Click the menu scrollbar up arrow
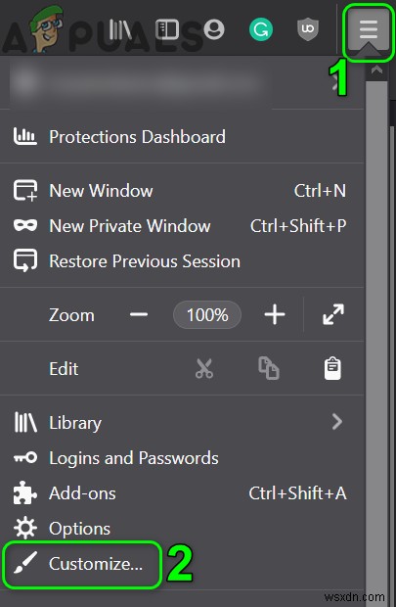The width and height of the screenshot is (396, 607). 376,70
